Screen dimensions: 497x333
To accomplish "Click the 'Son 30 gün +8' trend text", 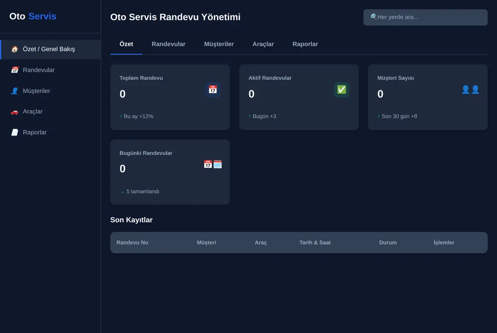I will point(399,117).
